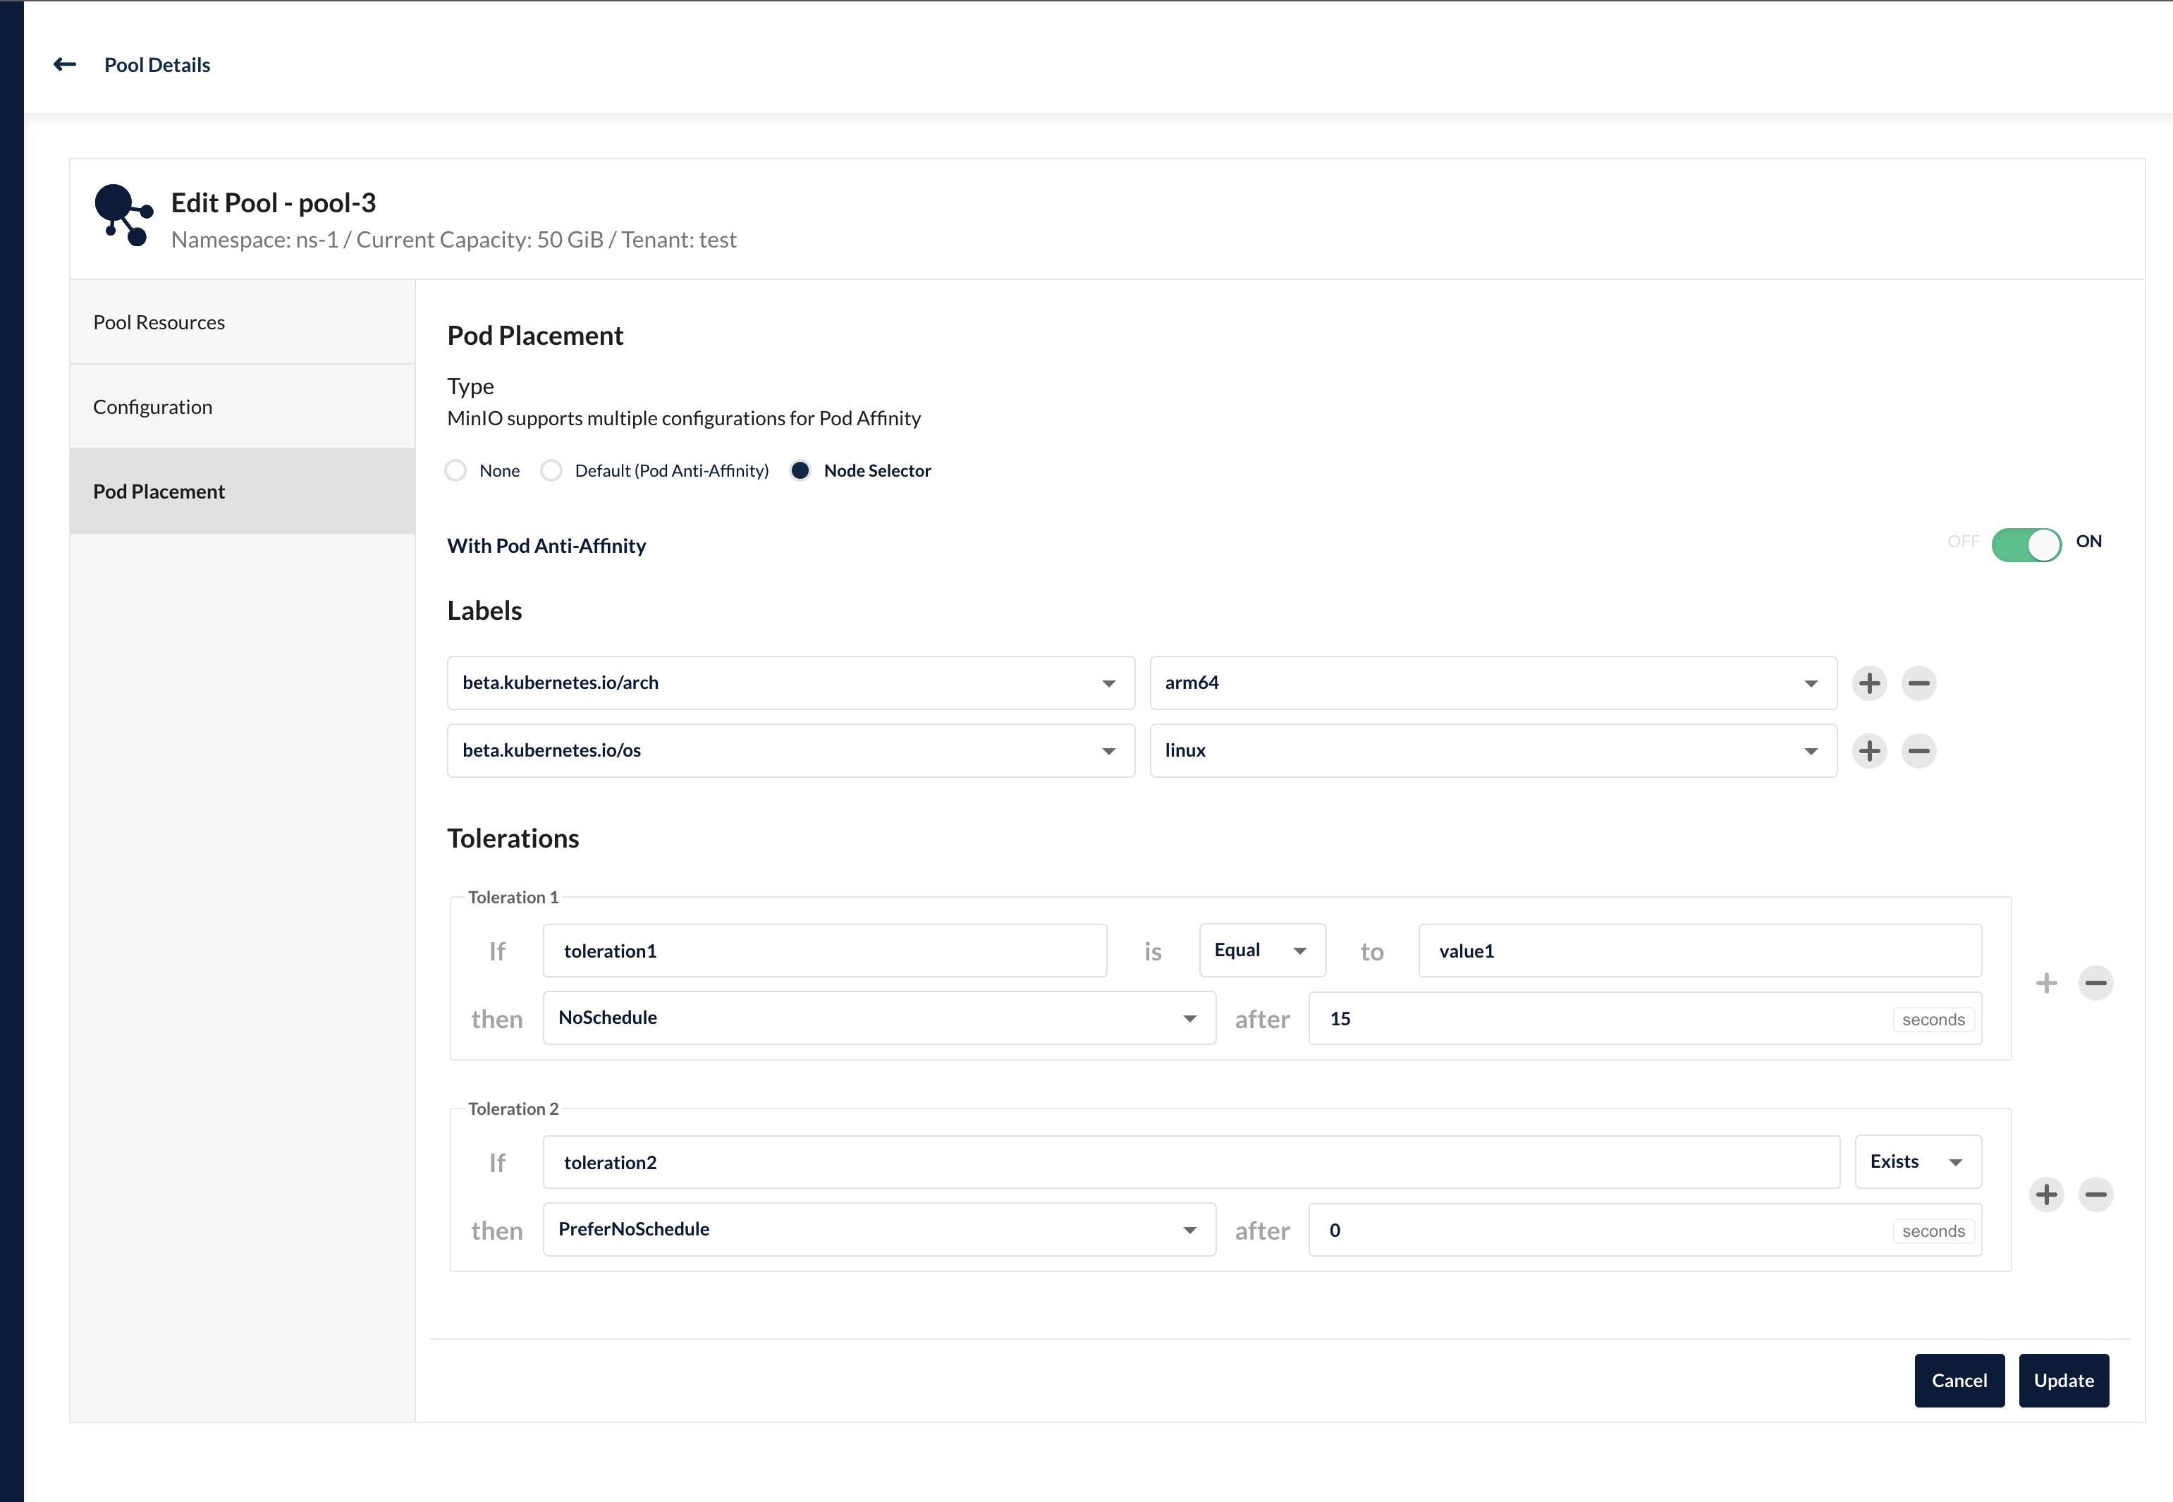
Task: Remove Toleration 2 with the minus icon
Action: coord(2095,1195)
